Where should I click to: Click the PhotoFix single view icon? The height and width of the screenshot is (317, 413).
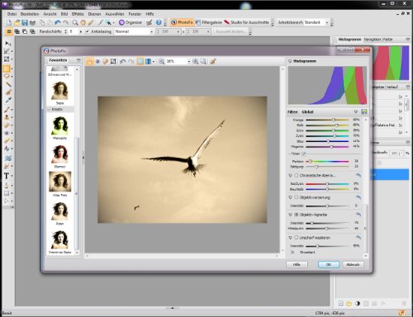pos(140,61)
